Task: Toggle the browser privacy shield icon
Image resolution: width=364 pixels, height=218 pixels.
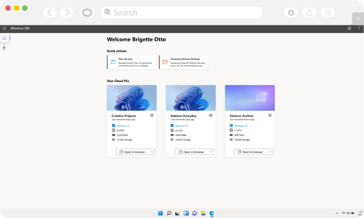Action: (87, 13)
